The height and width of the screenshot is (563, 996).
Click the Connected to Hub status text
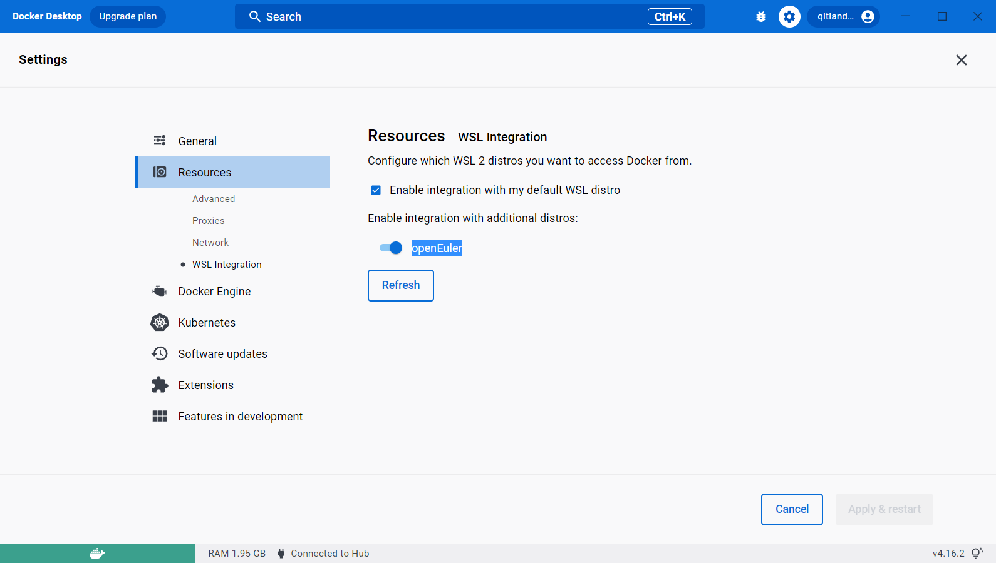[x=330, y=554]
